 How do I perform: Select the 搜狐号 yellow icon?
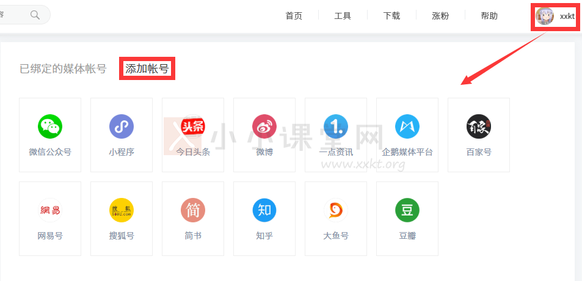(122, 210)
